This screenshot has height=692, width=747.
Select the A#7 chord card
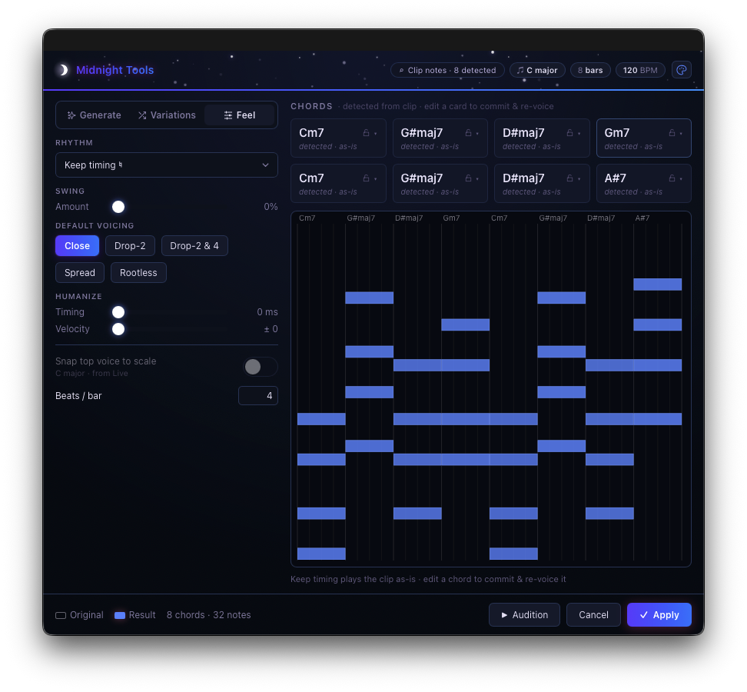tap(643, 184)
